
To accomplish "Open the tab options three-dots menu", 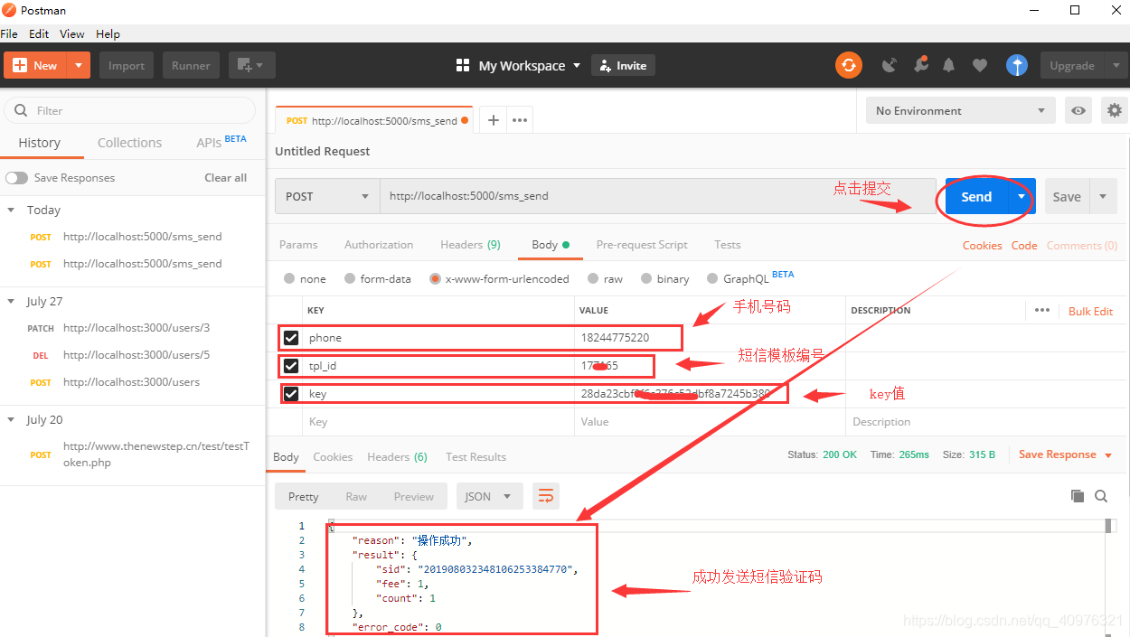I will tap(520, 119).
